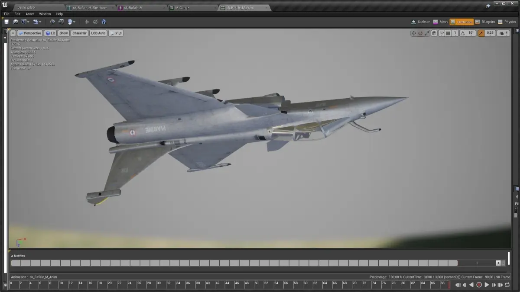Select the translate gizmo mode icon
This screenshot has width=520, height=292.
(x=413, y=33)
